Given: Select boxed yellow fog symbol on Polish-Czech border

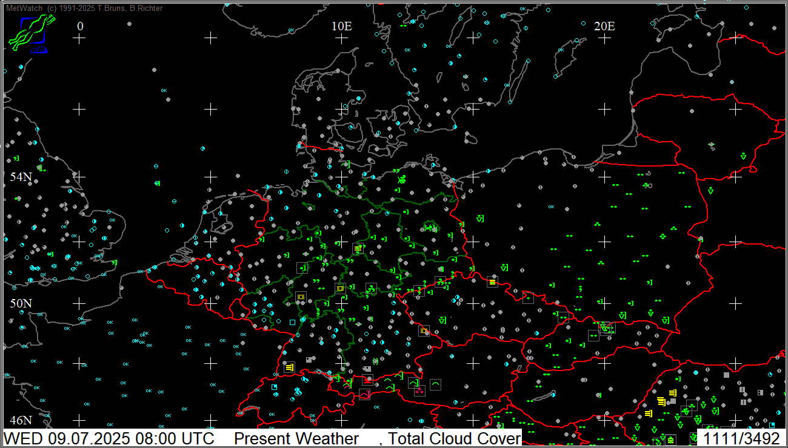Looking at the screenshot, I should (x=492, y=282).
